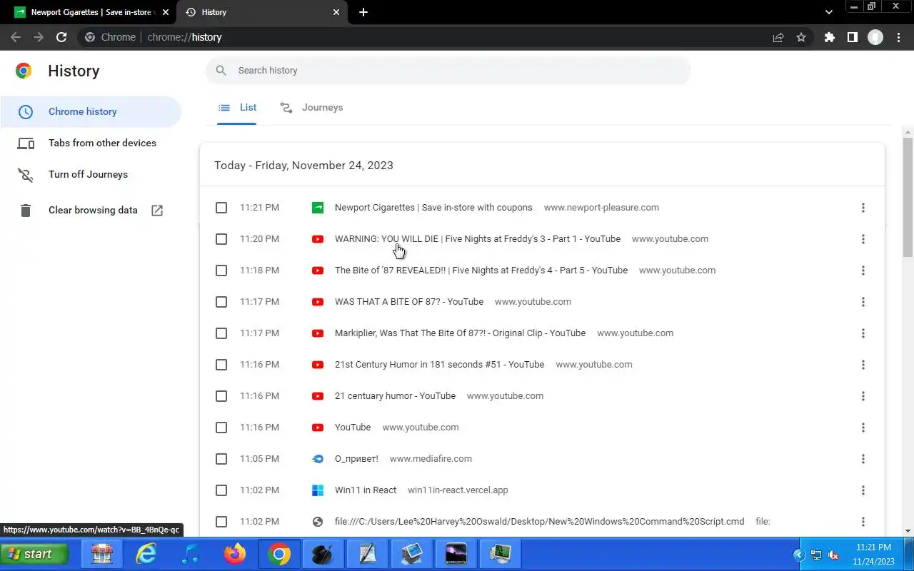Viewport: 914px width, 571px height.
Task: Click the globe favicon beside the file entry
Action: (318, 522)
